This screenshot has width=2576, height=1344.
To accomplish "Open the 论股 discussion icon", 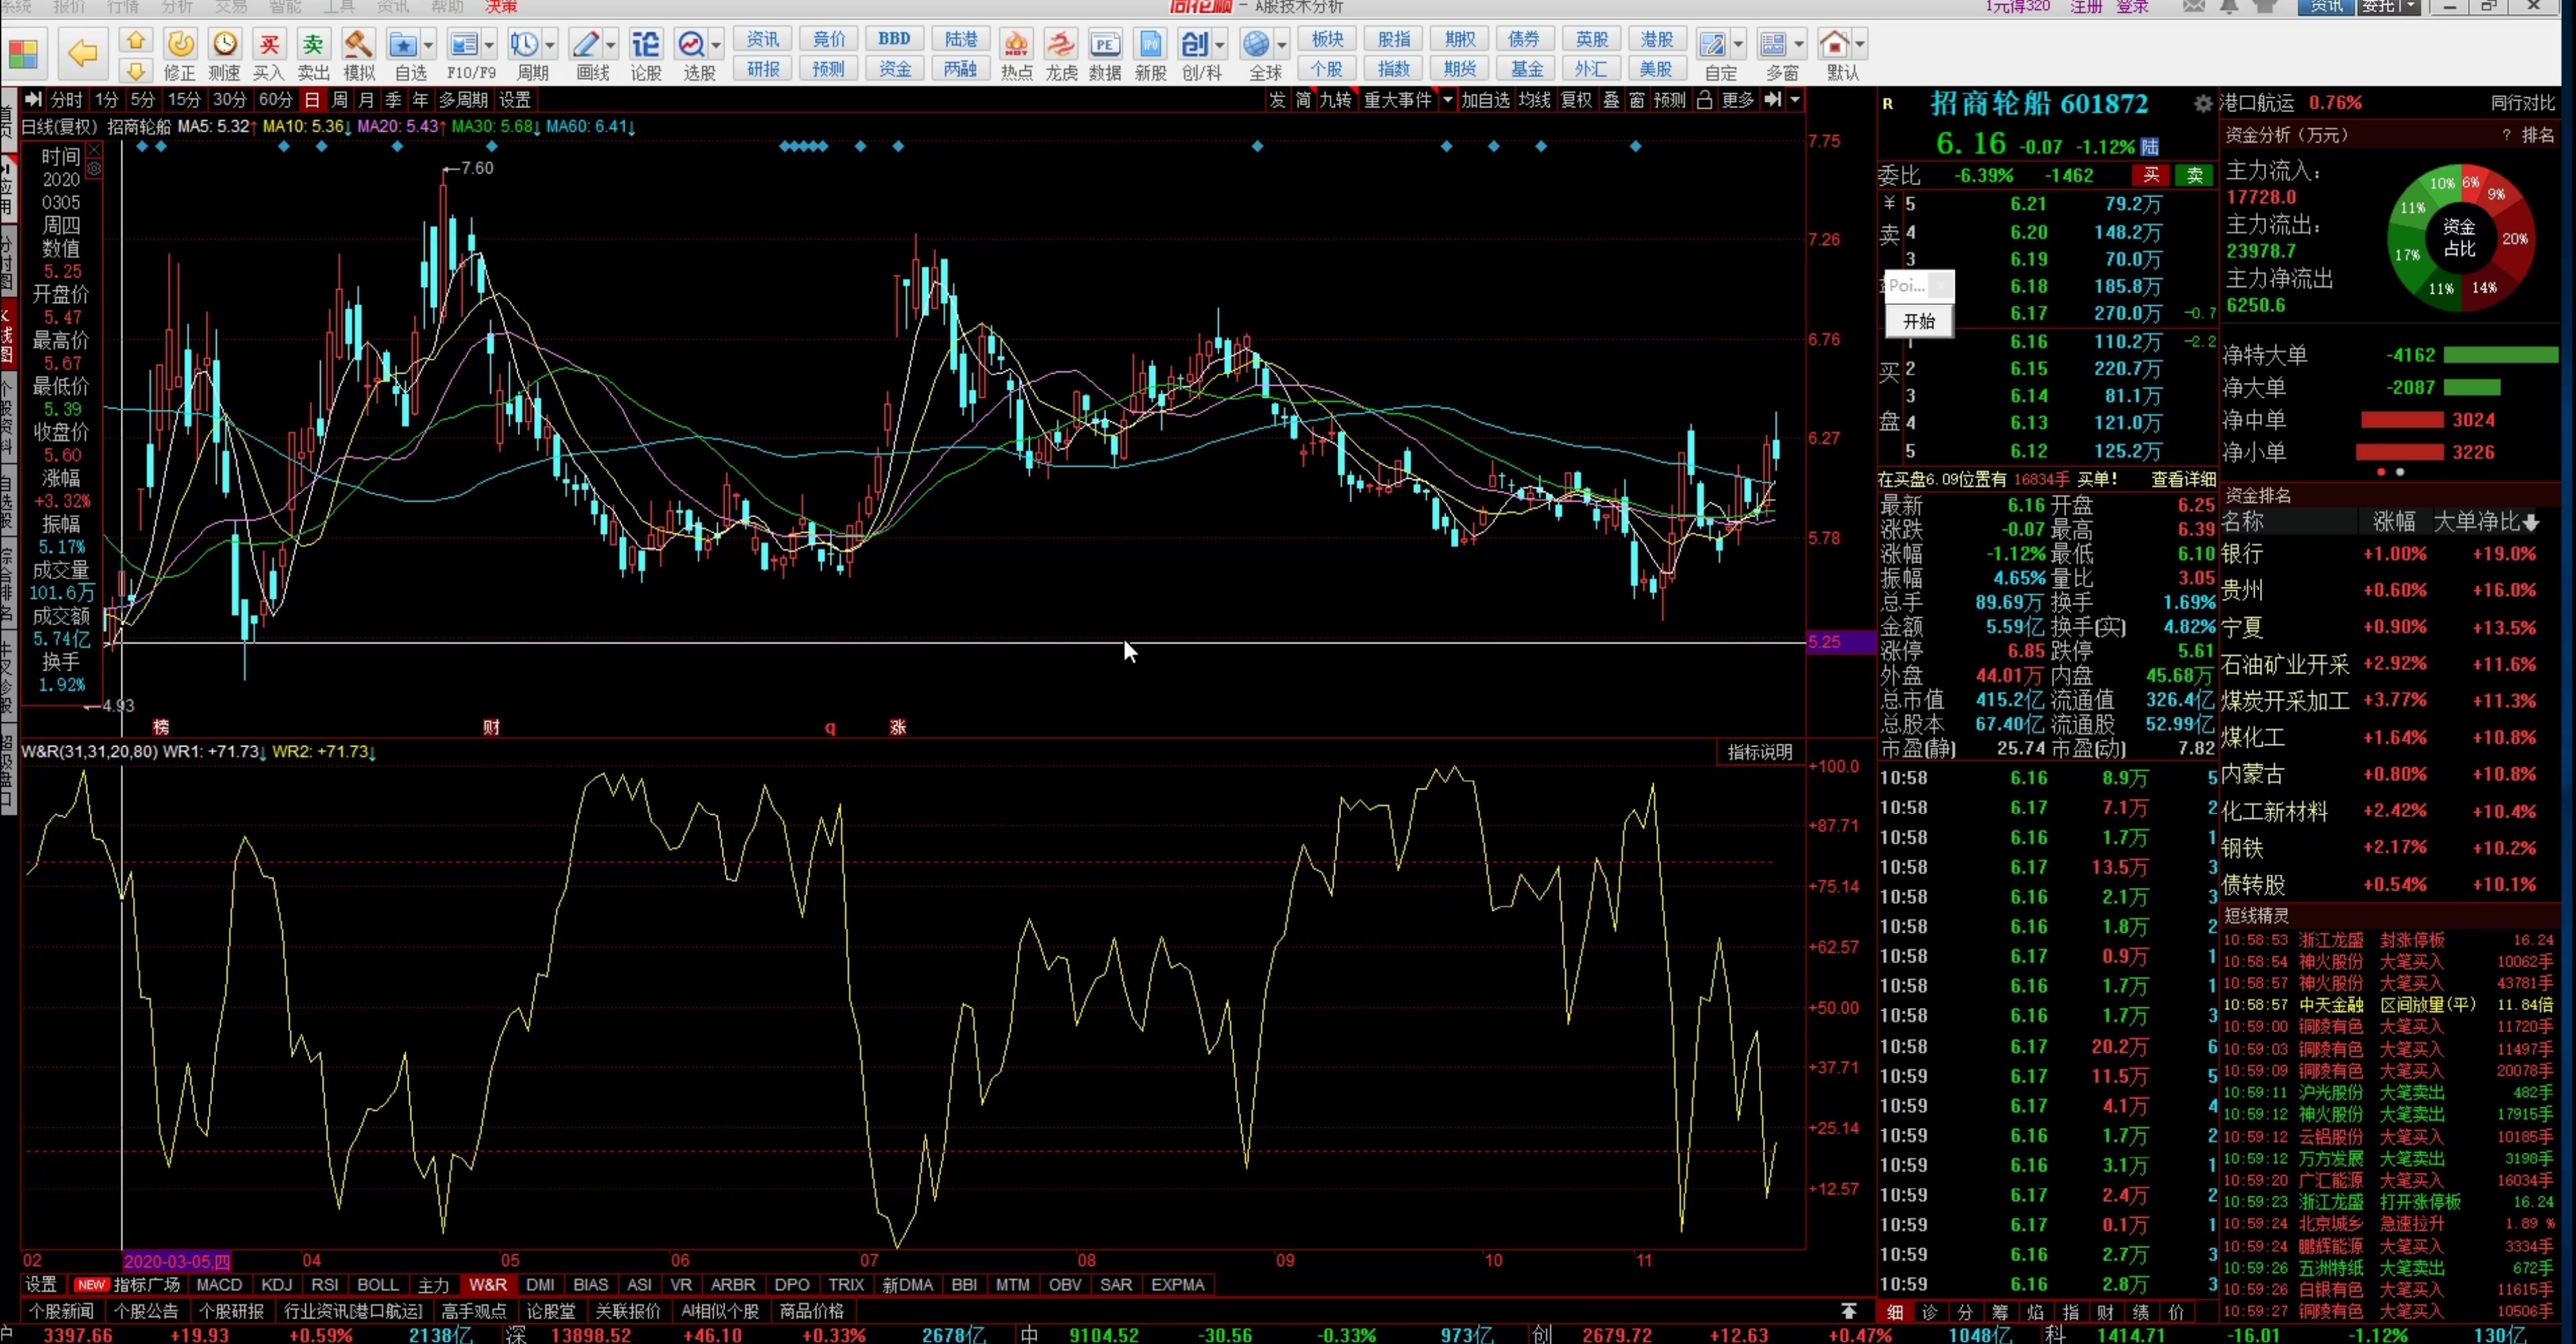I will (x=646, y=55).
